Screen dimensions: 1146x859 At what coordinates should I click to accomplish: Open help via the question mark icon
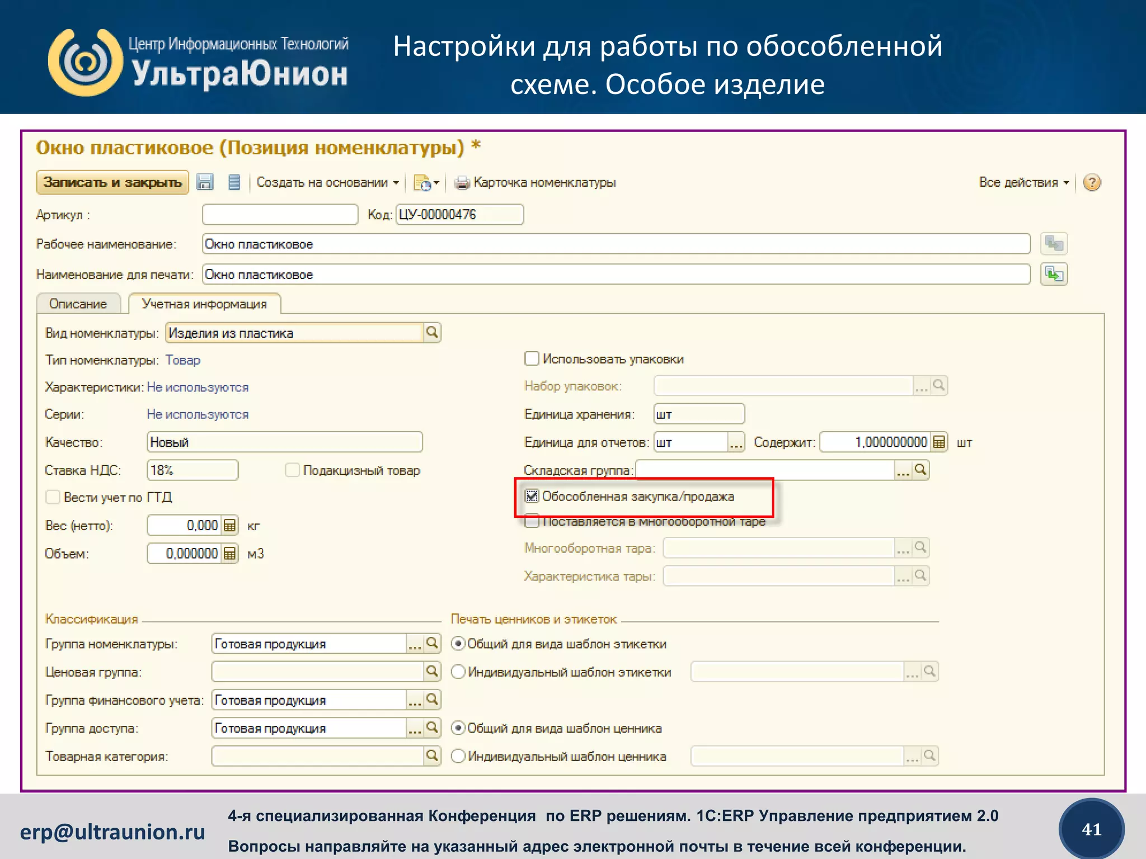click(1092, 182)
